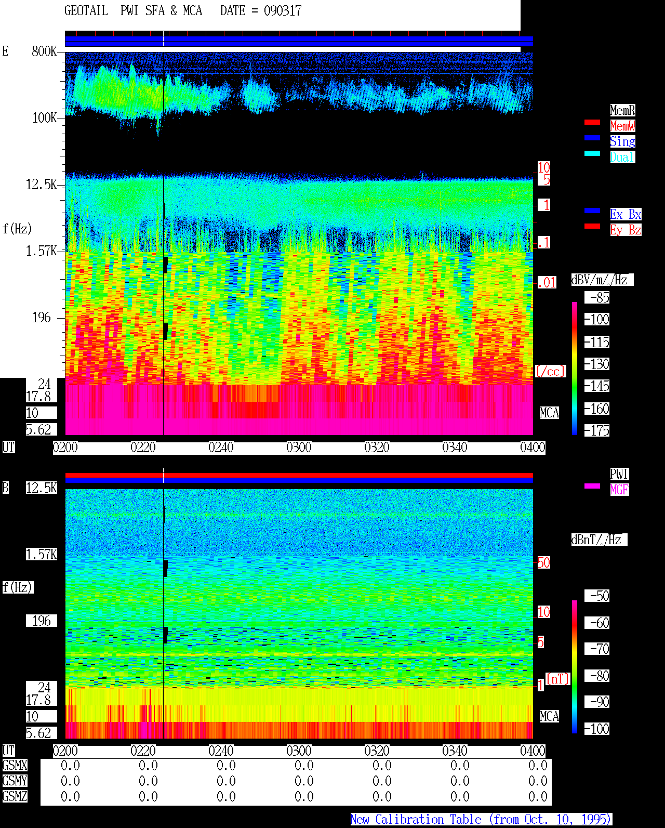
Task: Click the f(Hz) axis label in the B panel
Action: click(17, 587)
